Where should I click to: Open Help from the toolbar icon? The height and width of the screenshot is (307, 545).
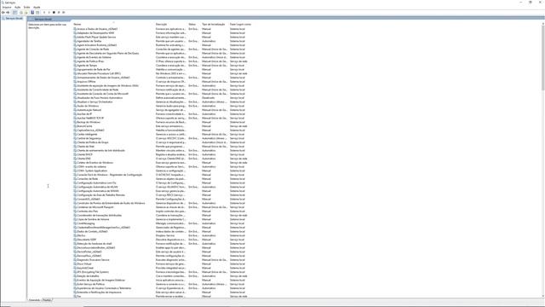pos(32,12)
